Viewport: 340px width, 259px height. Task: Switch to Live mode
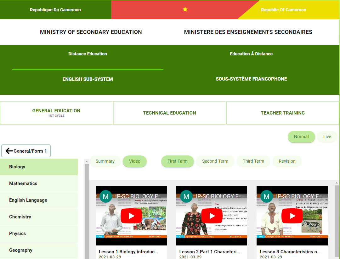pyautogui.click(x=327, y=137)
